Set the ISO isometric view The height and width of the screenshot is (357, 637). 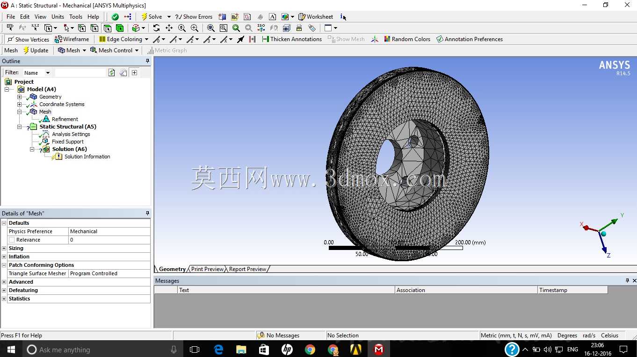click(261, 28)
